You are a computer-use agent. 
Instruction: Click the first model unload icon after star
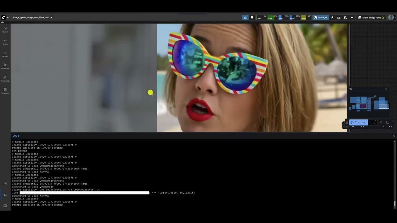tap(339, 17)
